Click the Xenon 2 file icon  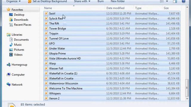pos(46,98)
